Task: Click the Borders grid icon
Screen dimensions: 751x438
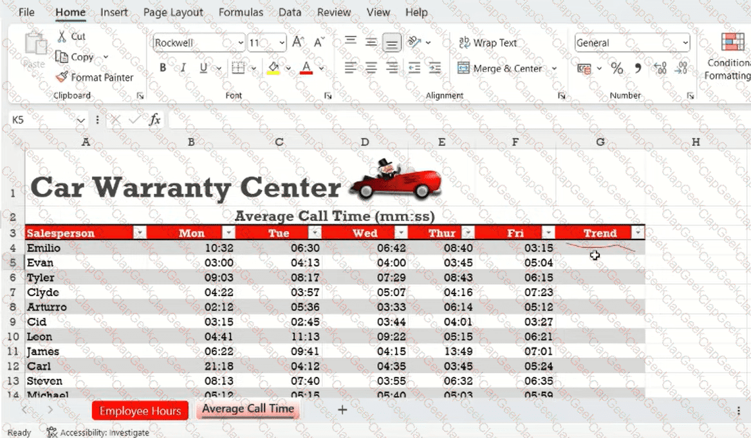Action: (238, 68)
